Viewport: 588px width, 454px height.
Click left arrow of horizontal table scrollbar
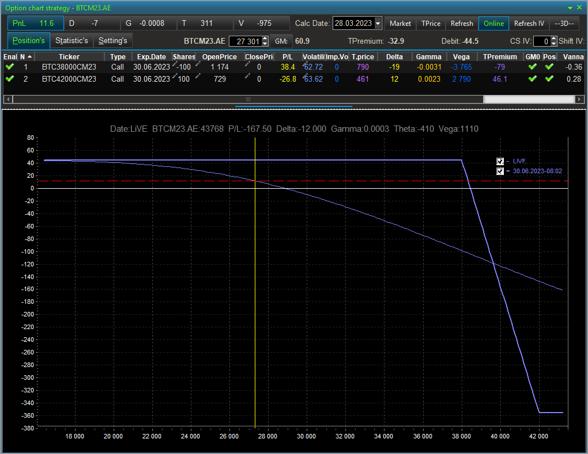click(x=8, y=99)
